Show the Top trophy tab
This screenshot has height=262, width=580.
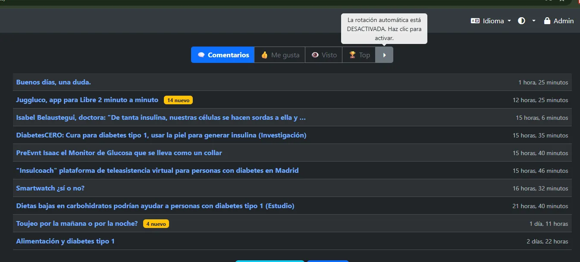point(359,55)
